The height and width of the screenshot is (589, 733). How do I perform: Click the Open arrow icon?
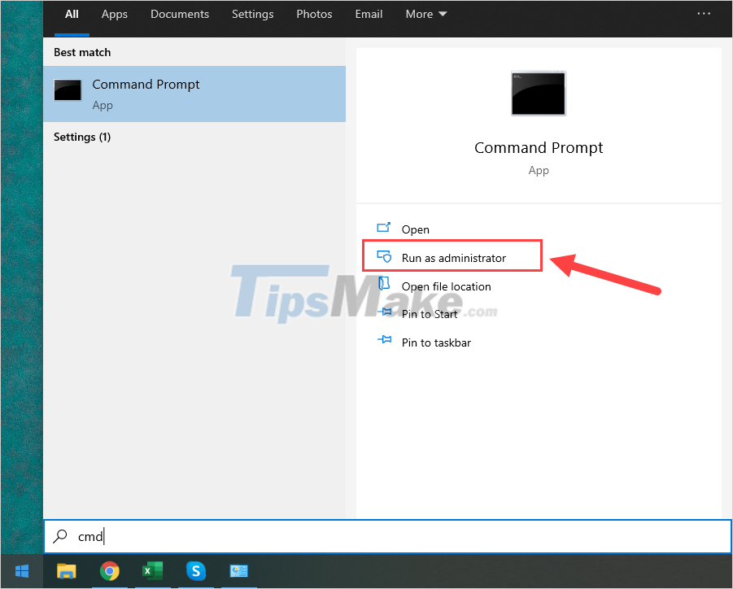point(385,229)
